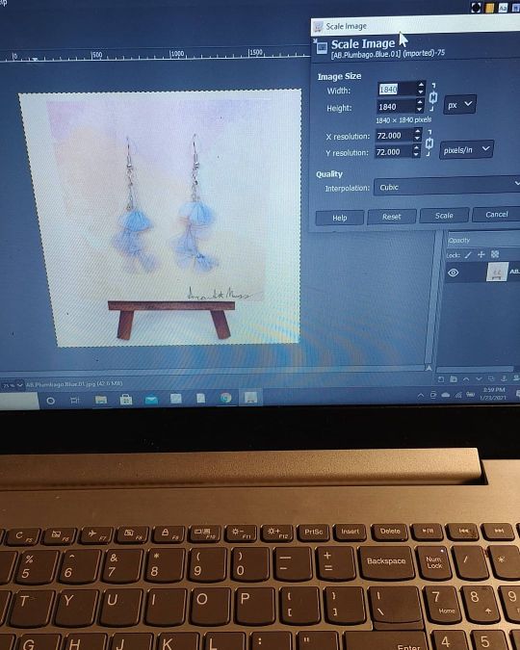Click the Scale Image dialog header icon
Screen dimensions: 520x650
pyautogui.click(x=322, y=47)
